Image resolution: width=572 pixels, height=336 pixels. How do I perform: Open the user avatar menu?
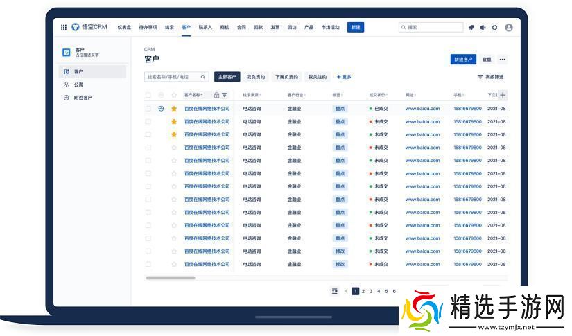[x=509, y=27]
